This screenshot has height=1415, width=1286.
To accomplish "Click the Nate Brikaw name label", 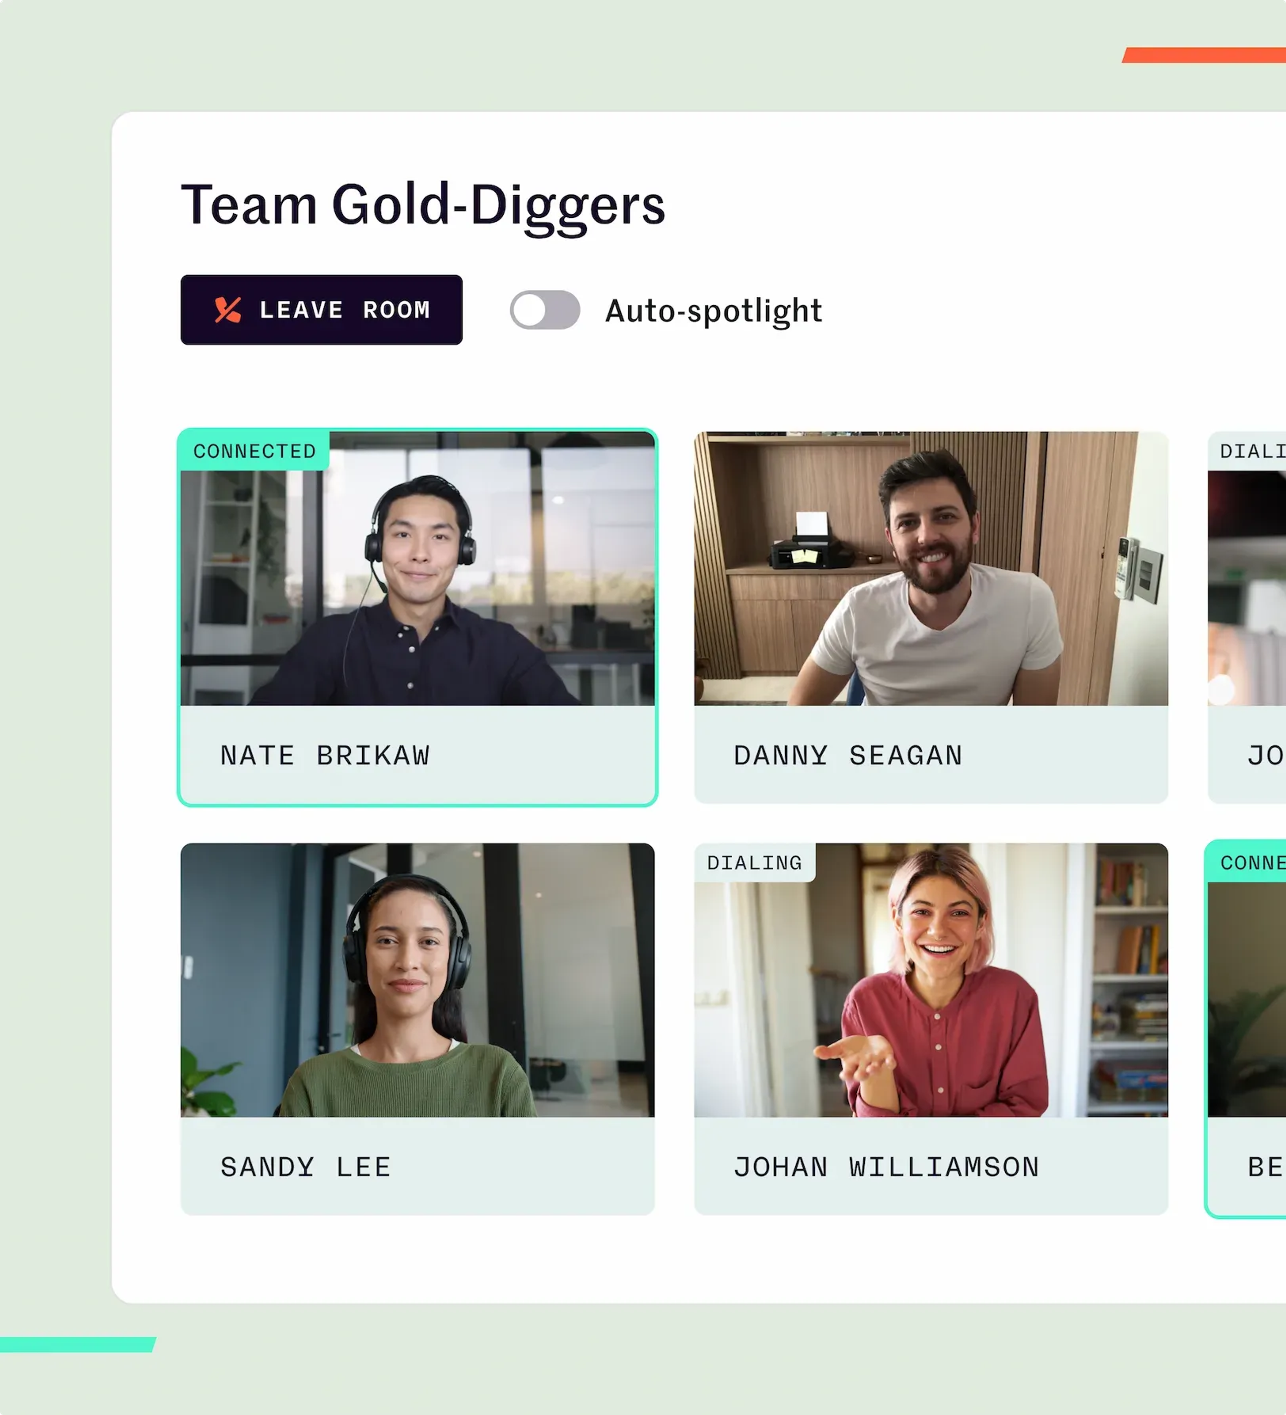I will [325, 755].
